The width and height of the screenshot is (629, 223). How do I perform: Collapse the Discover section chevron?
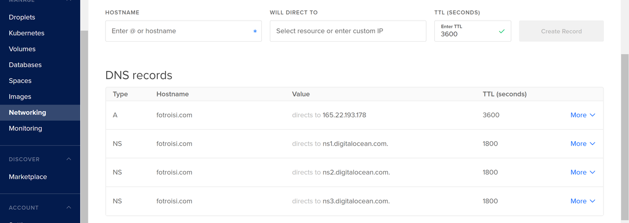(69, 159)
